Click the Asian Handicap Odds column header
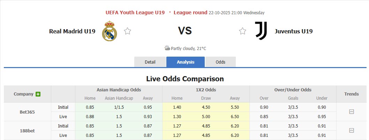 point(119,90)
